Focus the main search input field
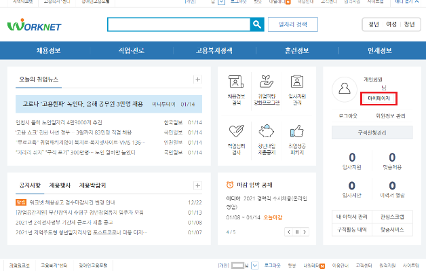The width and height of the screenshot is (426, 271). click(179, 24)
